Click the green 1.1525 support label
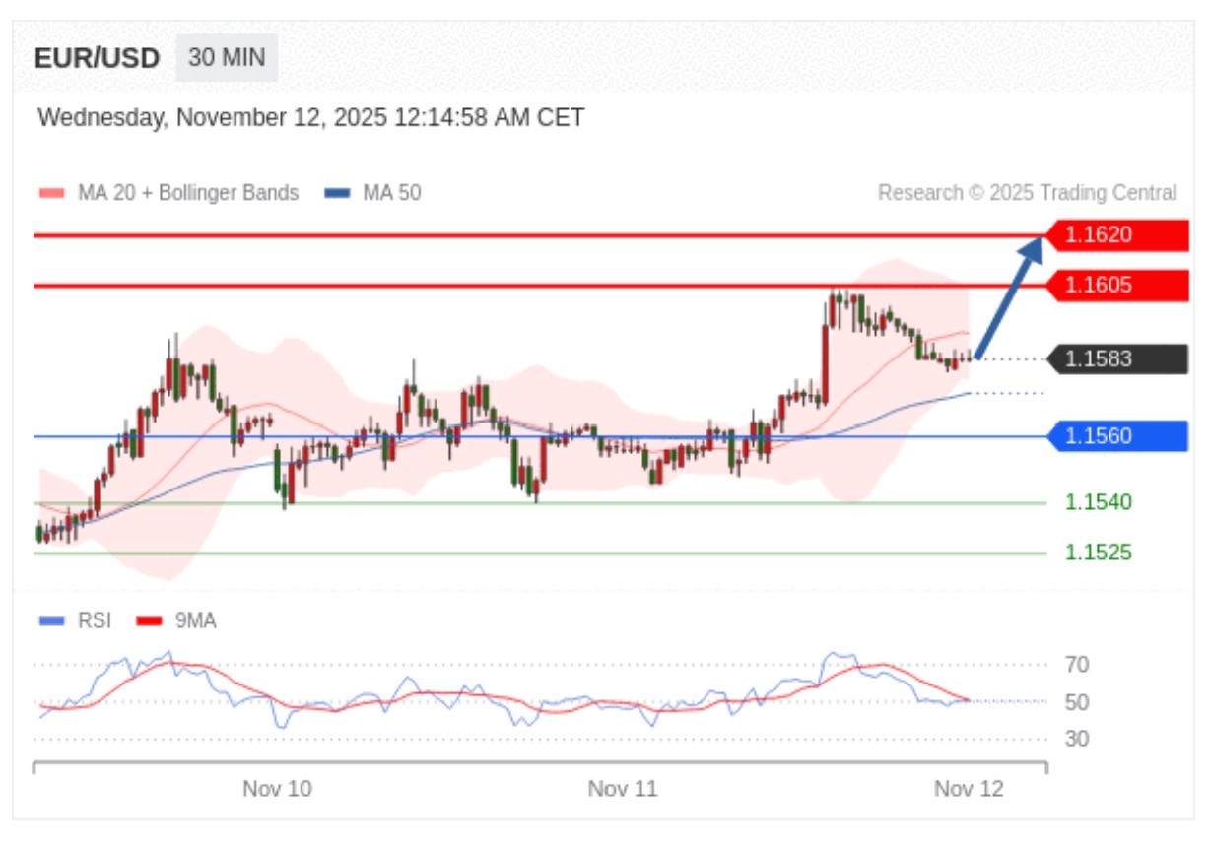1210x847 pixels. pyautogui.click(x=1098, y=553)
